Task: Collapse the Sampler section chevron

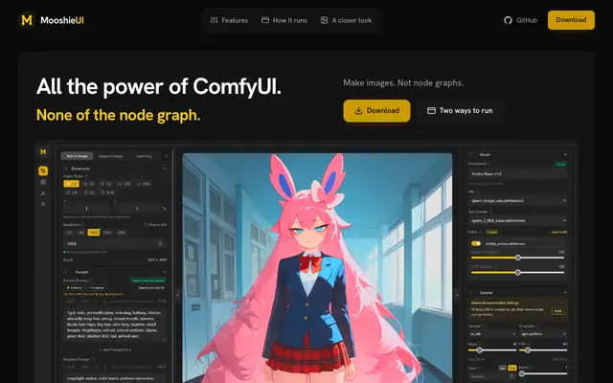Action: [565, 293]
